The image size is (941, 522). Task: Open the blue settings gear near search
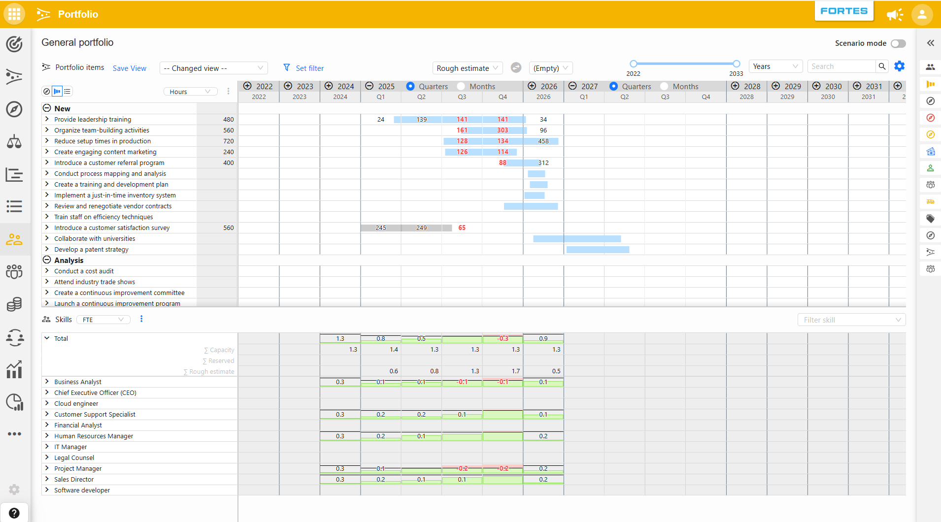coord(900,66)
